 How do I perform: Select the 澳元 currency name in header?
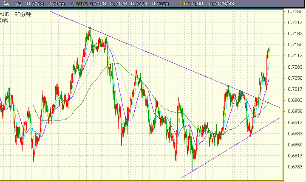pos(13,4)
